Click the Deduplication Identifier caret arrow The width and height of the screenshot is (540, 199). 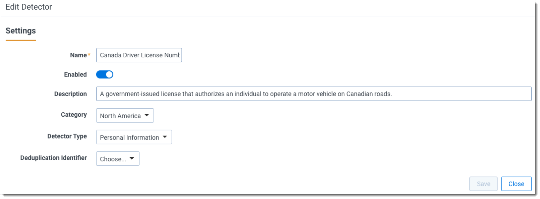click(x=132, y=159)
